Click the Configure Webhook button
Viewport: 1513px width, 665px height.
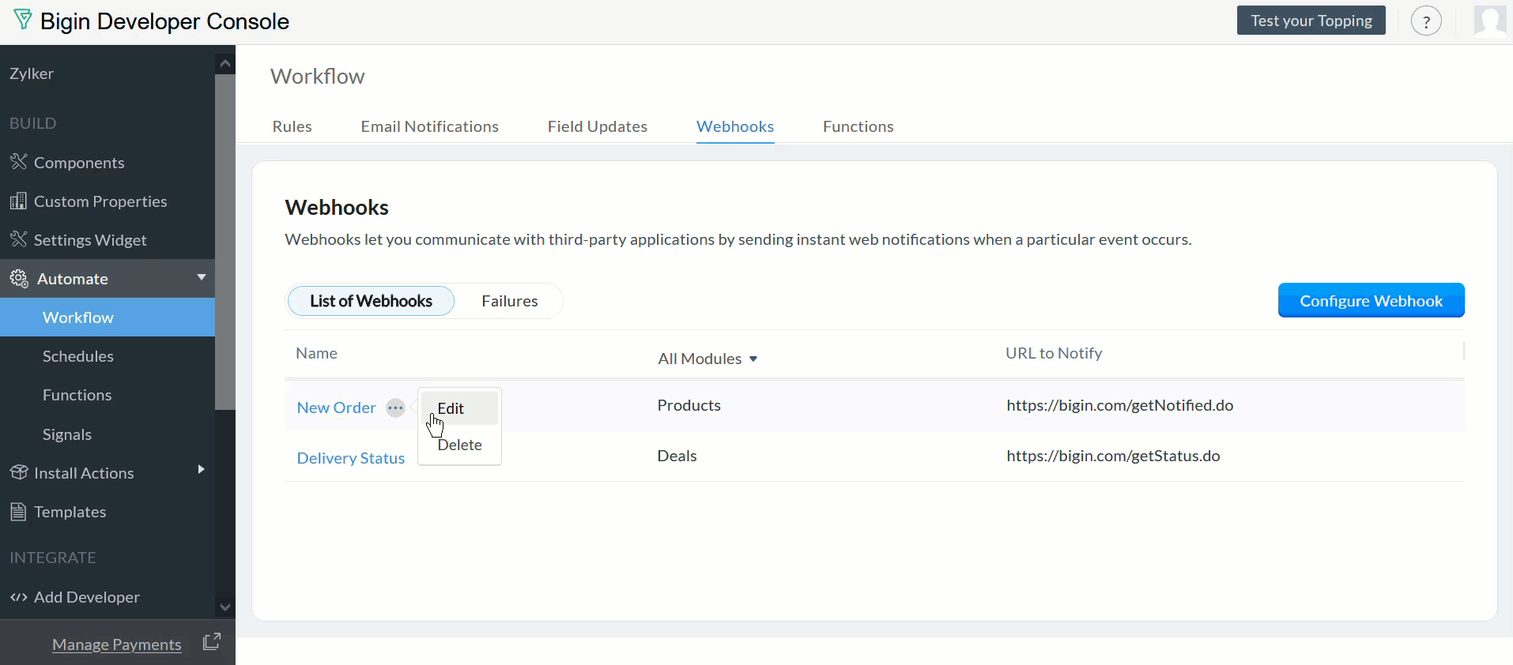[x=1371, y=300]
